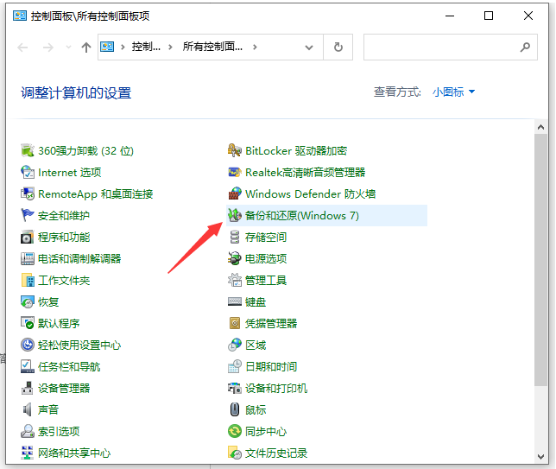Click the 索引选项 icon

tap(28, 431)
